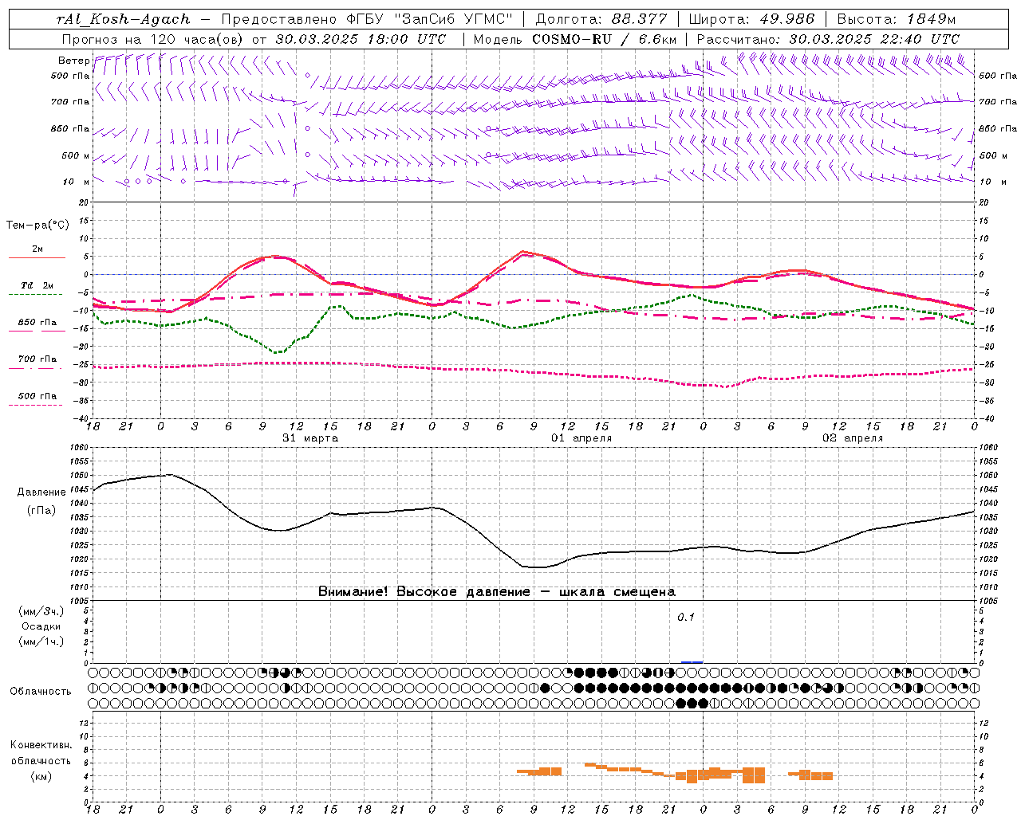
Task: Click the 01 апреля date label
Action: click(x=581, y=438)
